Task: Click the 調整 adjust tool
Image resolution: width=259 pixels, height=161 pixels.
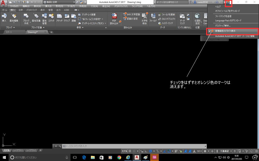Action: [74, 18]
